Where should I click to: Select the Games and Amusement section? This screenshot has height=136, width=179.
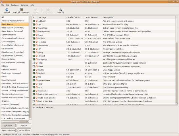pyautogui.click(x=13, y=94)
